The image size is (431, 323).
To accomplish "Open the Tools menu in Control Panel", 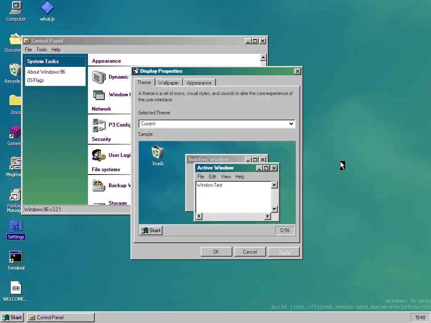I will coord(42,50).
